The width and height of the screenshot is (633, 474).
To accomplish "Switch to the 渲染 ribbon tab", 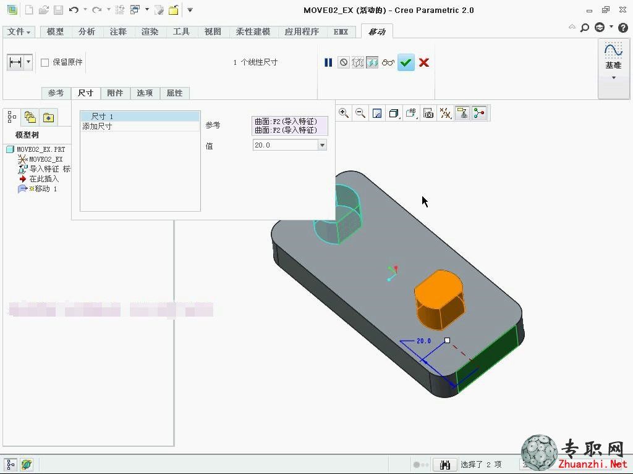I will [x=150, y=31].
